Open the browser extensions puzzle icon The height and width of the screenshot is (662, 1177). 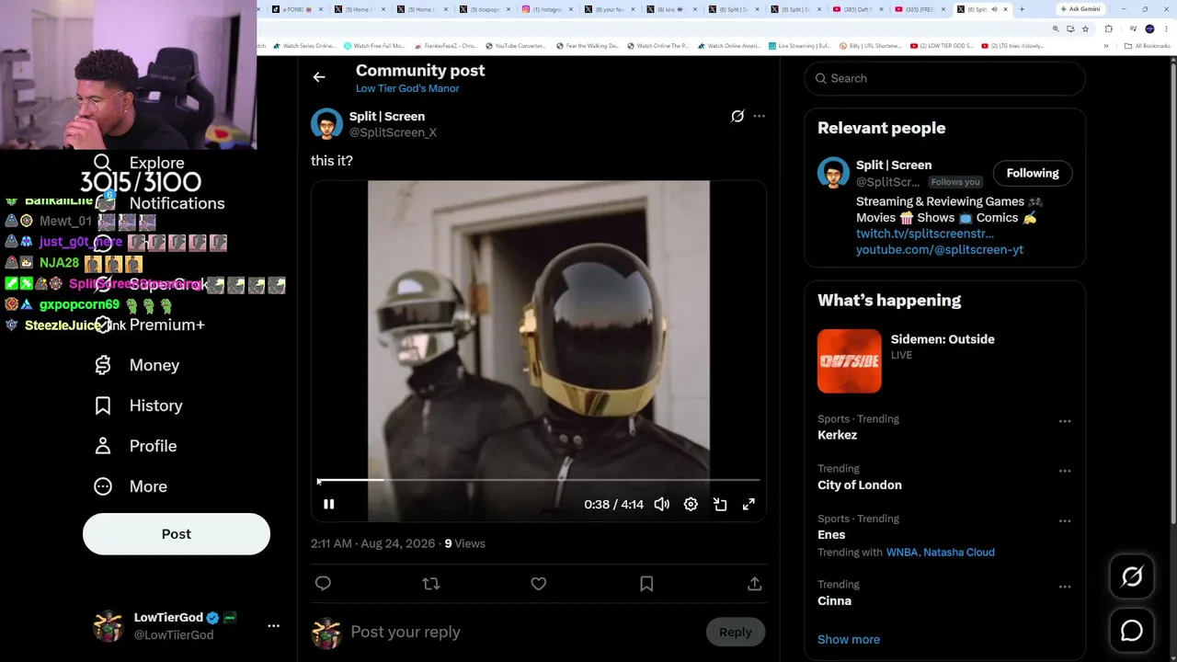tap(1108, 29)
